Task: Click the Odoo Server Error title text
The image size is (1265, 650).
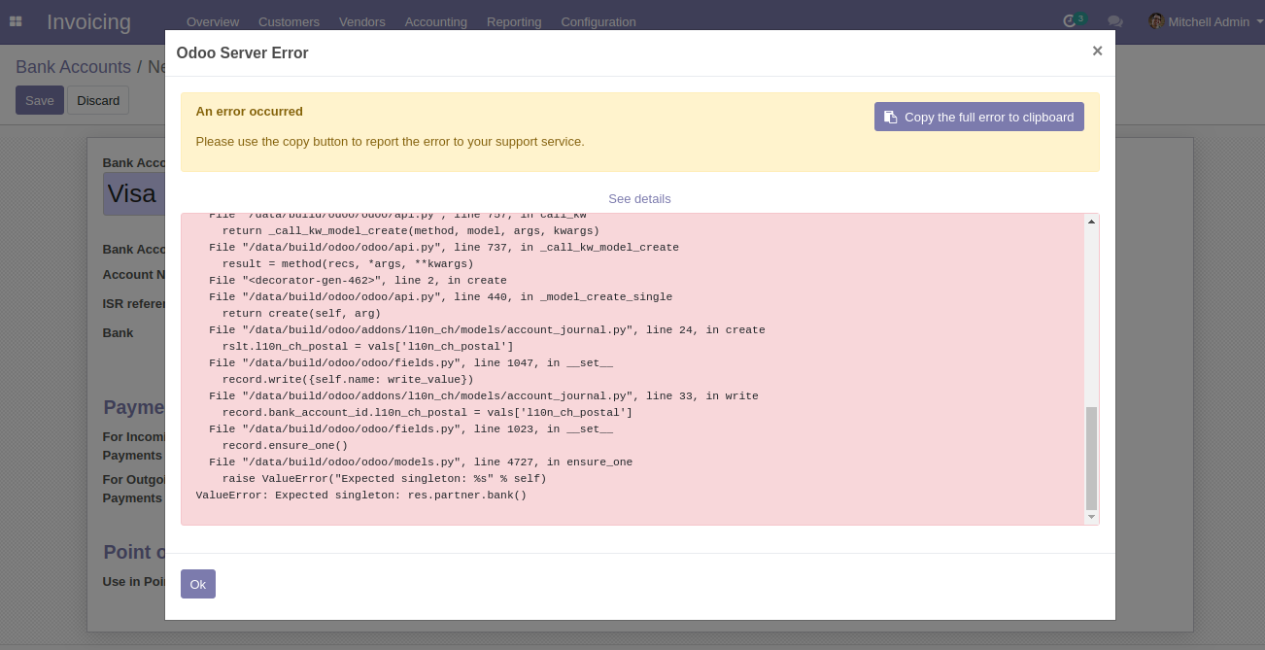Action: [242, 53]
